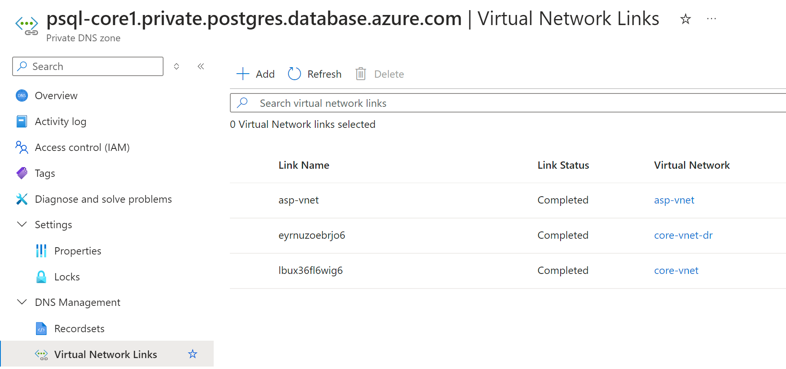The width and height of the screenshot is (786, 369).
Task: Click the Private DNS zone resource icon
Action: point(27,26)
